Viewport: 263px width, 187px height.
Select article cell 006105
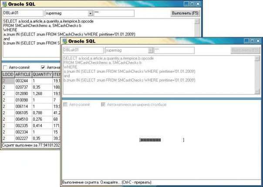[23, 113]
